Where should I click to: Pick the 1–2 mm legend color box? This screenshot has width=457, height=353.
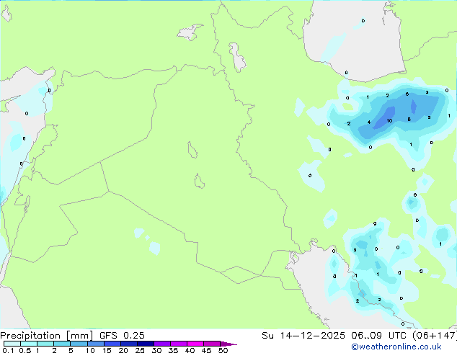[x=45, y=344]
